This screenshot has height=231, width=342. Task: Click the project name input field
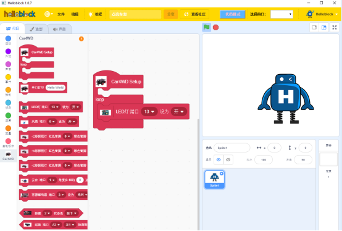point(135,14)
